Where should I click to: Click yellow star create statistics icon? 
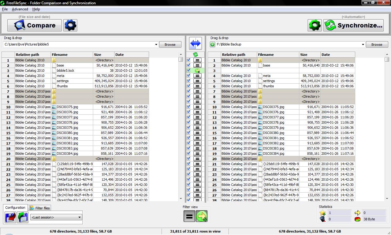point(323,213)
